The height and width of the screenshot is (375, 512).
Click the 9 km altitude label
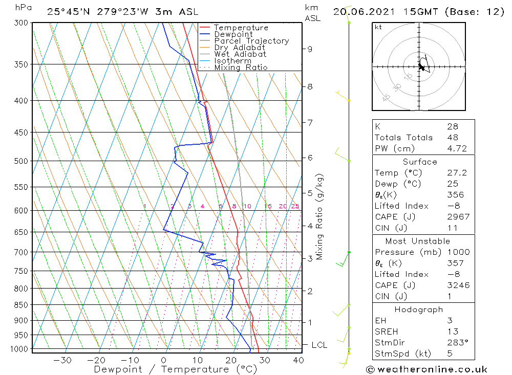coord(309,49)
